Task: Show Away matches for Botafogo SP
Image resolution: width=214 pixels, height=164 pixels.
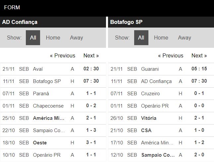Action: [x=184, y=38]
